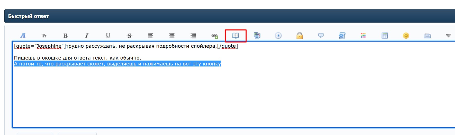Insert a quote with speech bubble icon
The width and height of the screenshot is (455, 135).
coord(321,35)
